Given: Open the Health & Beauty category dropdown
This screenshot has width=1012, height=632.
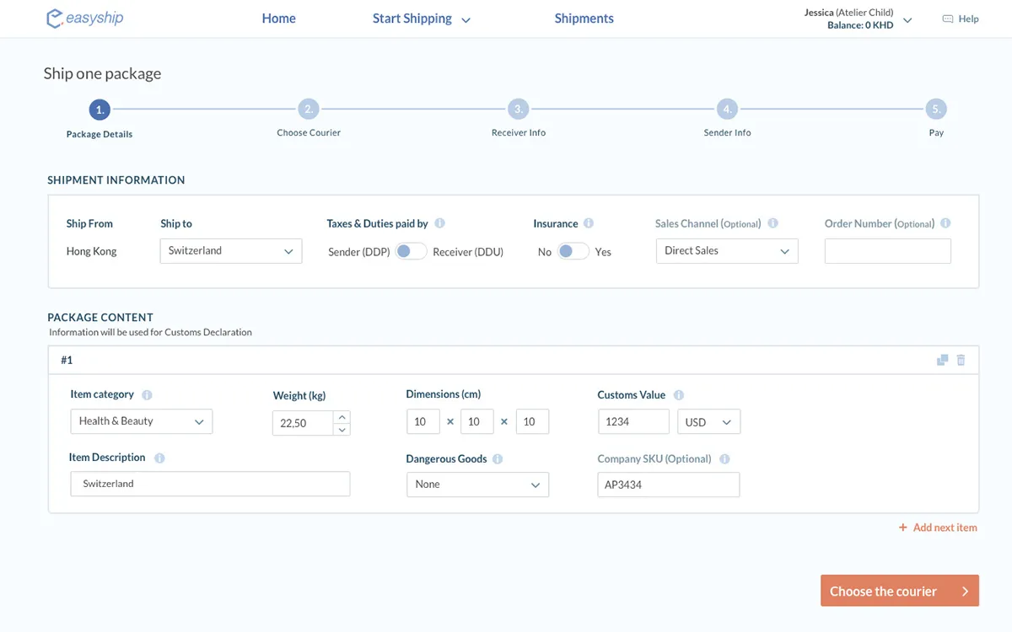Looking at the screenshot, I should [x=142, y=421].
